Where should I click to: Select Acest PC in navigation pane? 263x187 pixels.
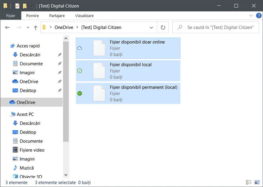[x=25, y=114]
